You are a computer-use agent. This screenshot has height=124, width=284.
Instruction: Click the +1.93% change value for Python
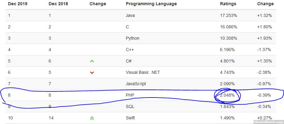pyautogui.click(x=264, y=38)
